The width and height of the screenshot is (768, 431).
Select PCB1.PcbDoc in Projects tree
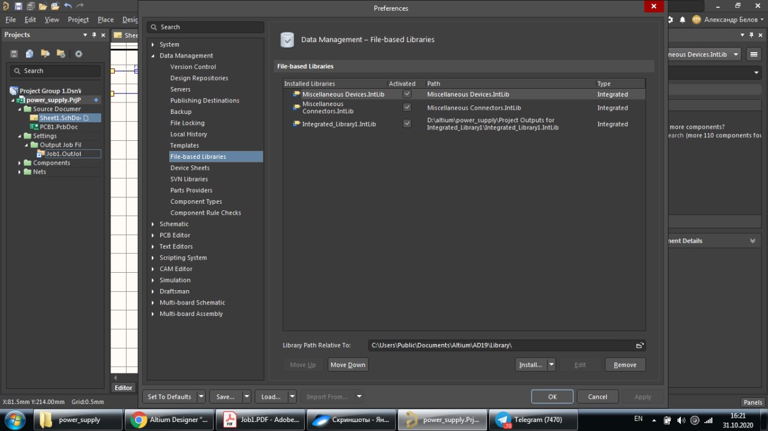[59, 127]
